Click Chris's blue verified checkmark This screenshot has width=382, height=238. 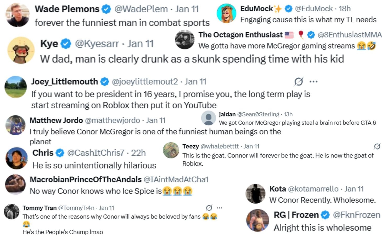coord(60,153)
